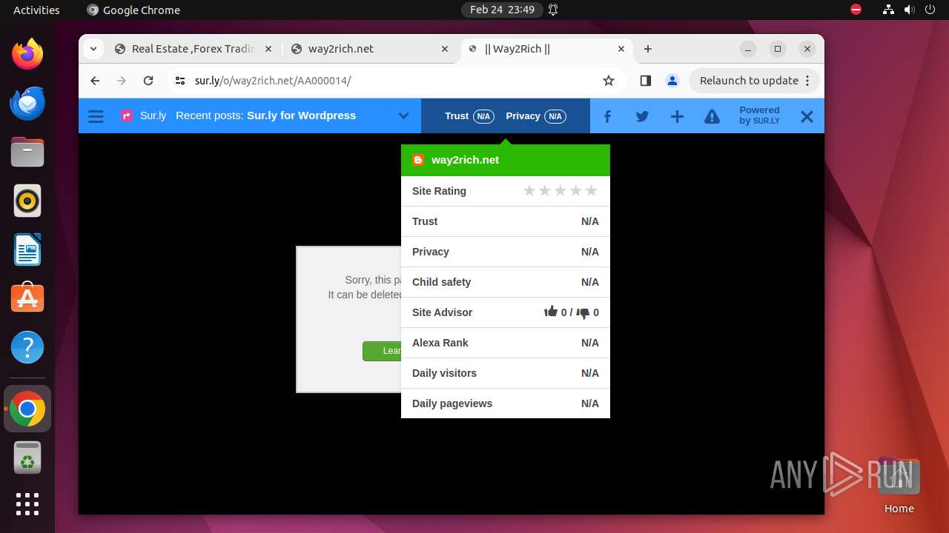Launch Firefox from the dock
This screenshot has height=533, width=949.
click(x=27, y=54)
